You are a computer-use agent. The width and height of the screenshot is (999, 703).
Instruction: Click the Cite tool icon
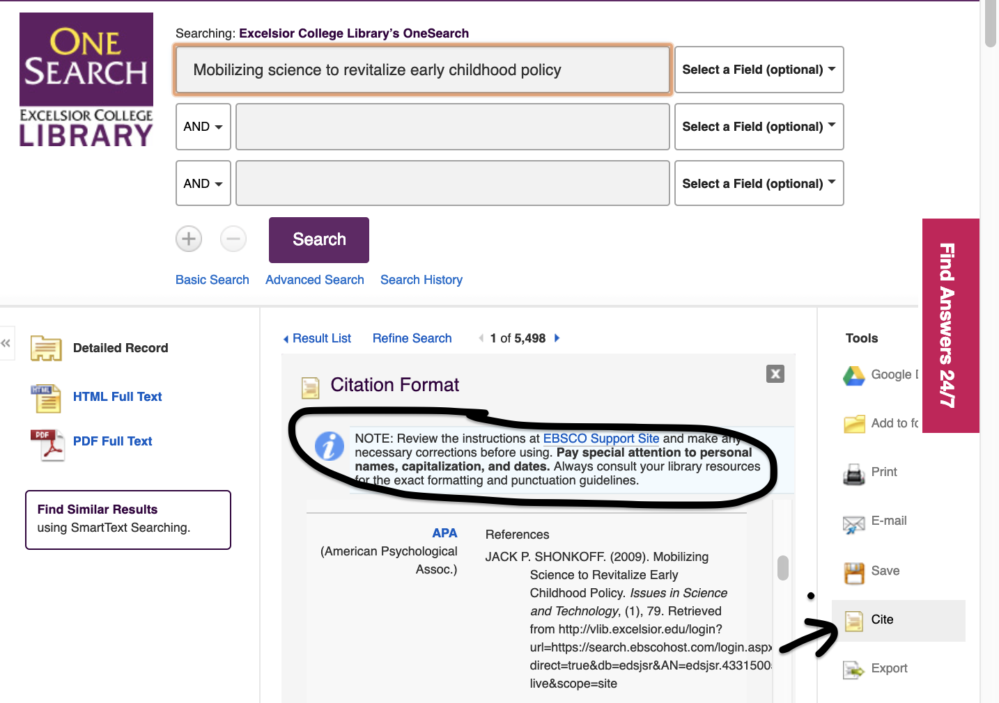click(x=854, y=621)
